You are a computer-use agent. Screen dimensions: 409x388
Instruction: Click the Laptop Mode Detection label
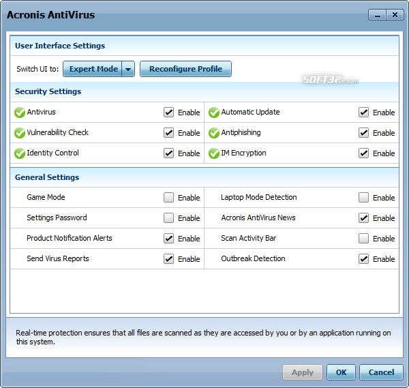click(x=259, y=197)
